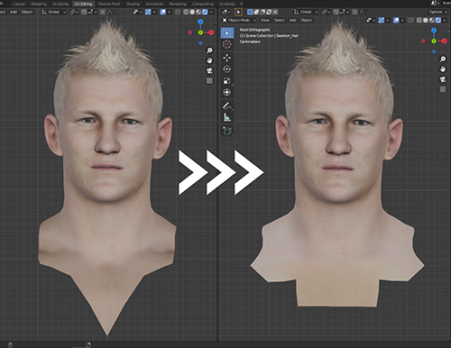Screen dimensions: 451x348
Task: Activate the Rotate tool
Action: point(227,69)
